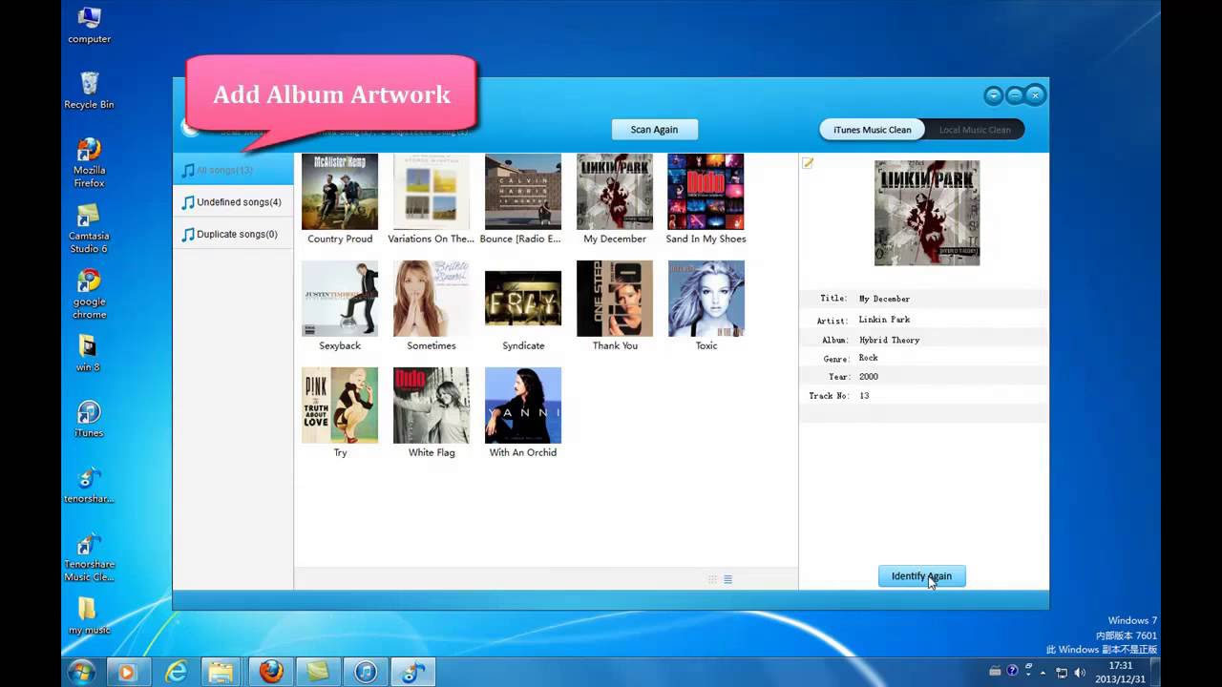Click the Track No value 13
Image resolution: width=1222 pixels, height=687 pixels.
pos(864,395)
